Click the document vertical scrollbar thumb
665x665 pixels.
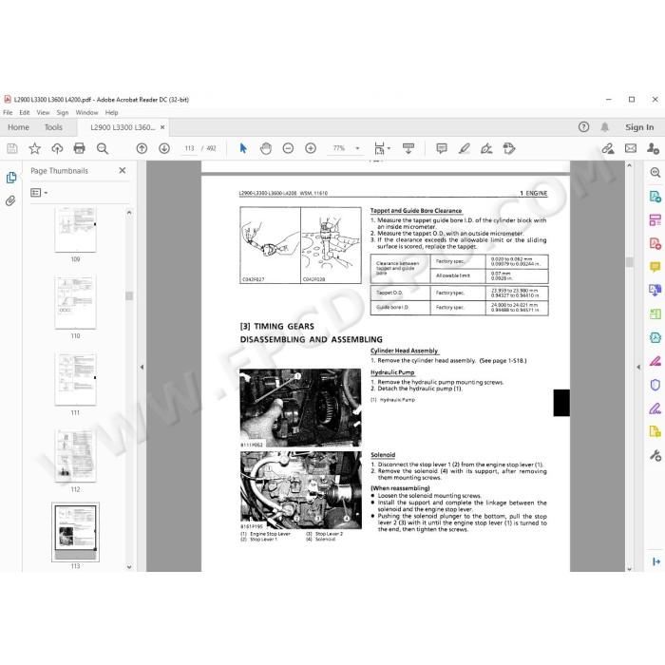click(x=629, y=262)
